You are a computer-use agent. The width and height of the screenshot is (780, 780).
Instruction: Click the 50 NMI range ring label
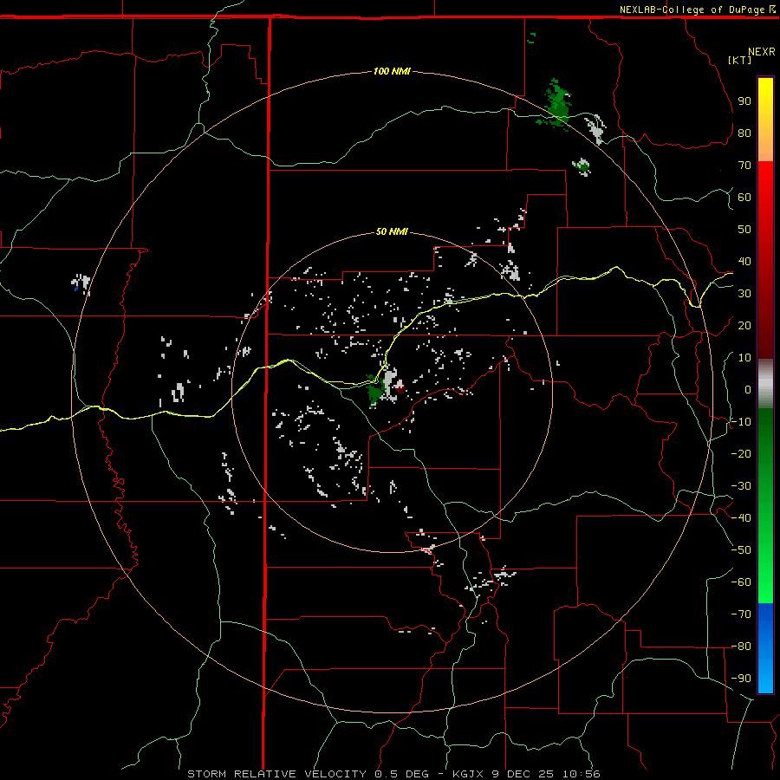392,231
